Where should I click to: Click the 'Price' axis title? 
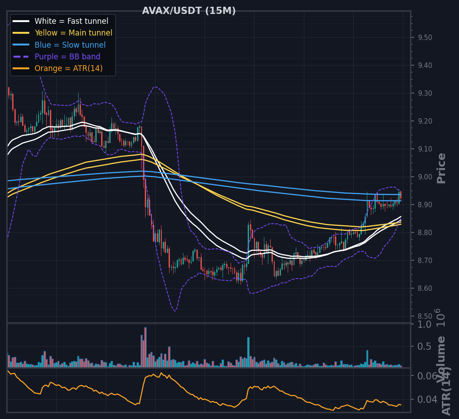click(441, 168)
